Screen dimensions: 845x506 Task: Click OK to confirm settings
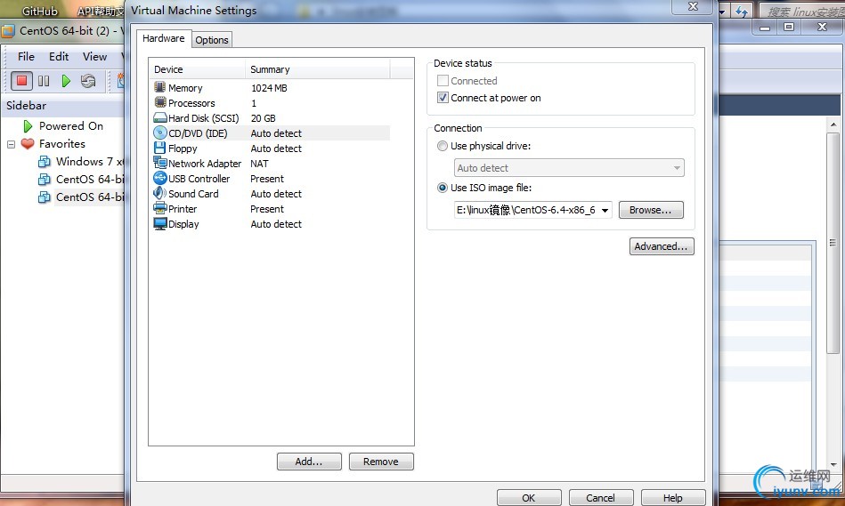pos(529,498)
